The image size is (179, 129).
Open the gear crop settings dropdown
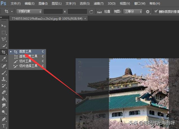[x=148, y=12]
